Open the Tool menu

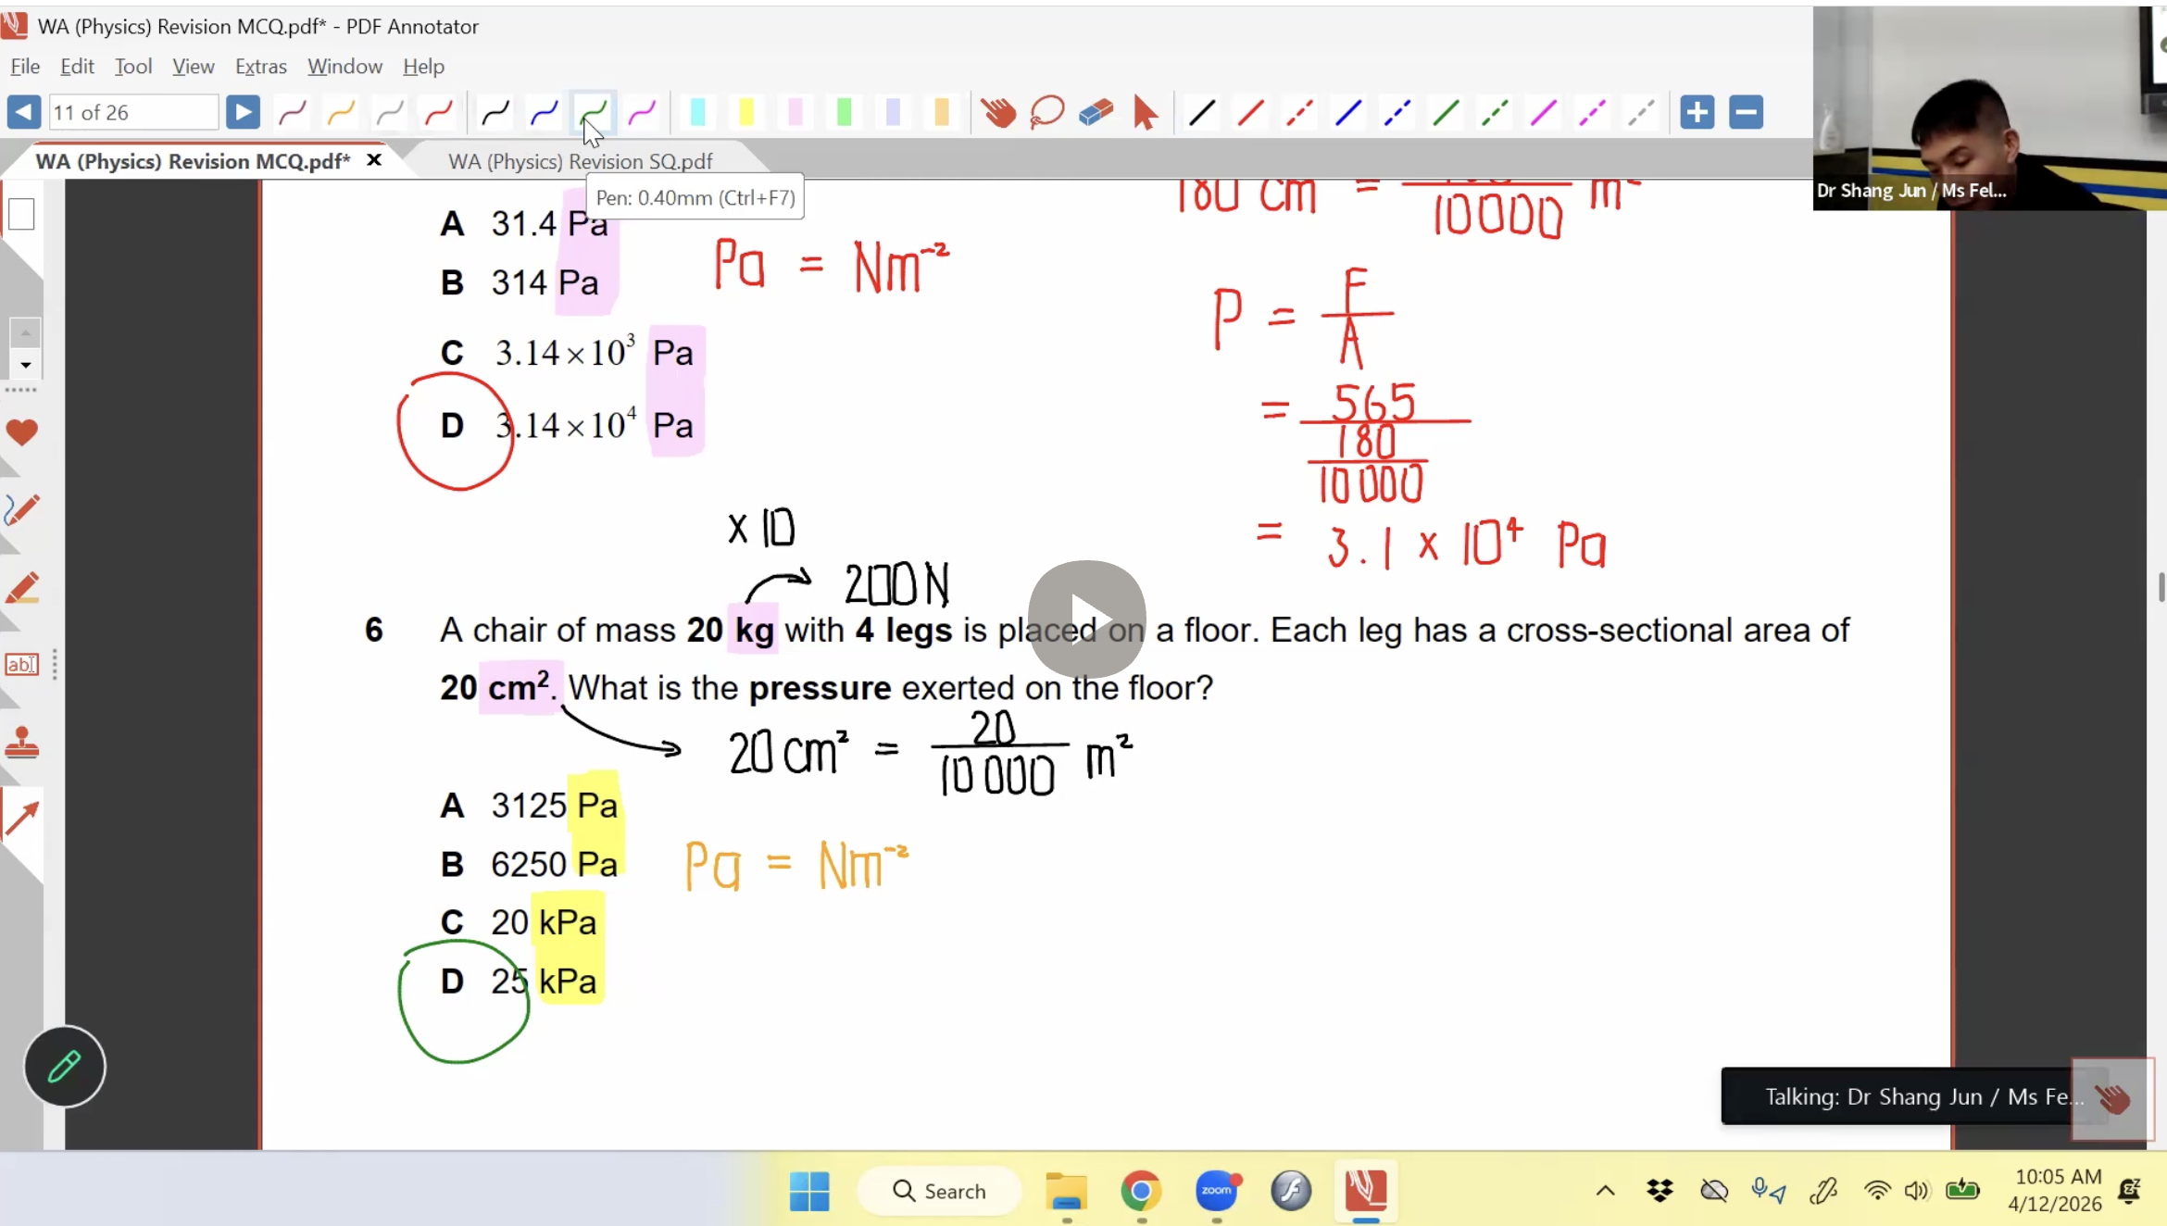pyautogui.click(x=133, y=67)
